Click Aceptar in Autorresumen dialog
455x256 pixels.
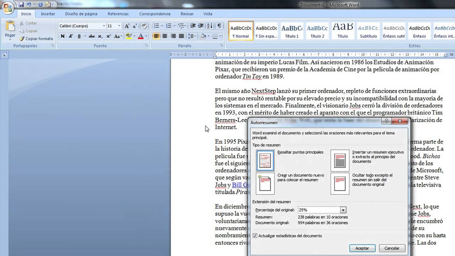pyautogui.click(x=362, y=248)
